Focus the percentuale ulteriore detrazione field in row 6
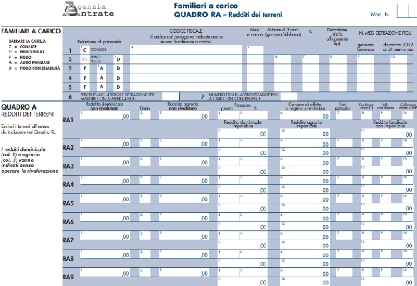Image resolution: width=417 pixels, height=286 pixels. [x=170, y=96]
